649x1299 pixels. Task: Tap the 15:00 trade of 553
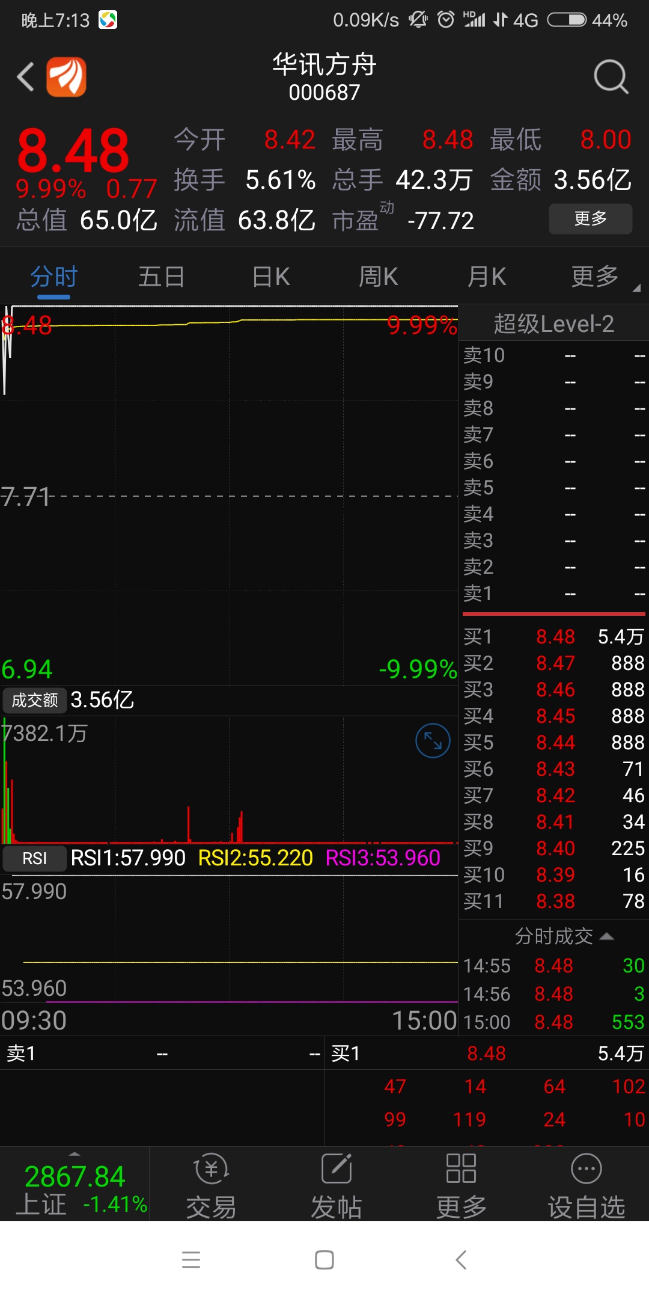point(553,1022)
